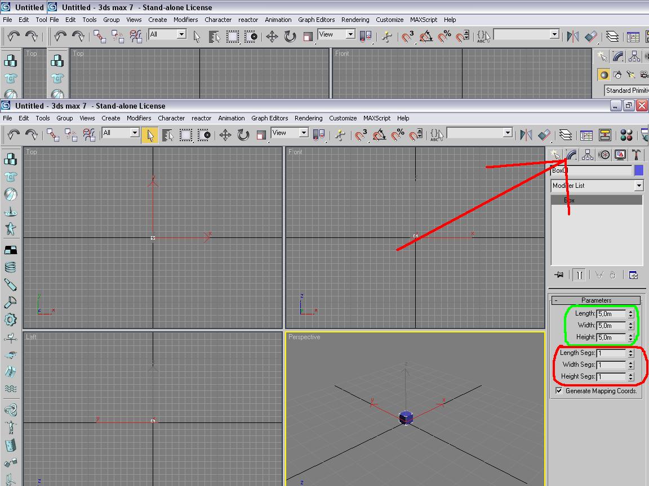Select the Geometry category in the back window
Image resolution: width=649 pixels, height=486 pixels.
pyautogui.click(x=604, y=75)
